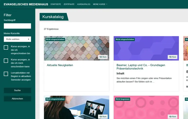Open the 'Rolle wählen' dropdown
Image resolution: width=188 pixels, height=119 pixels.
click(17, 39)
